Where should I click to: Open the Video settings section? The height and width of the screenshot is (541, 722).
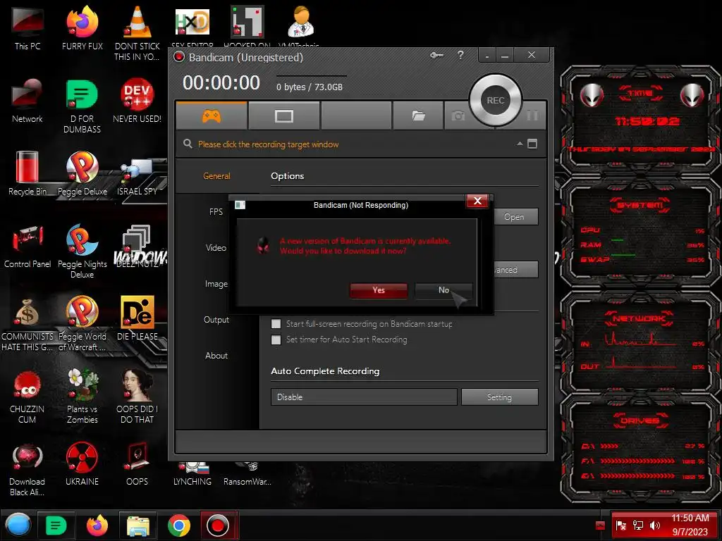tap(216, 247)
